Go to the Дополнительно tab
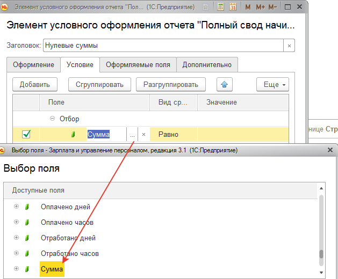Image resolution: width=338 pixels, height=279 pixels. pyautogui.click(x=207, y=64)
